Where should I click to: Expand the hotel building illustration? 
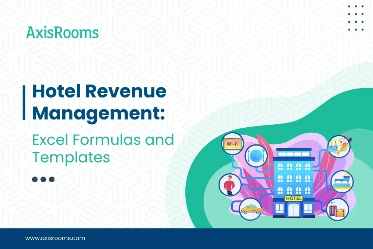pyautogui.click(x=293, y=175)
